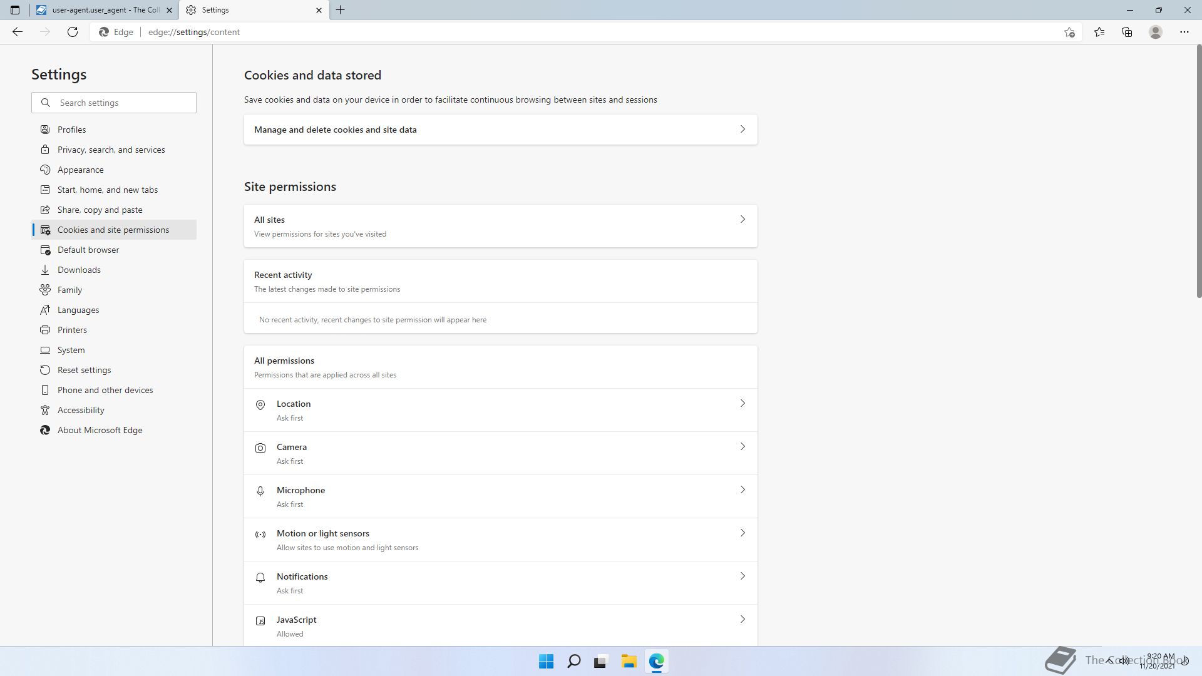Open the Microphone permission row

(500, 496)
